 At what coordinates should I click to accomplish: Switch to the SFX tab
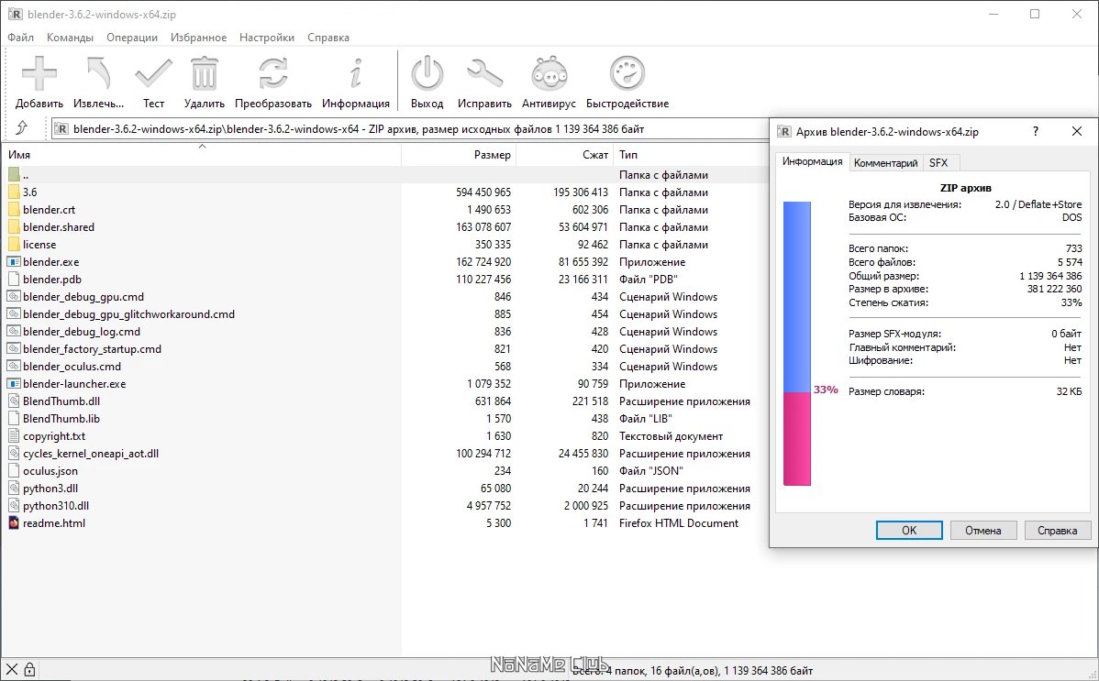[x=938, y=163]
